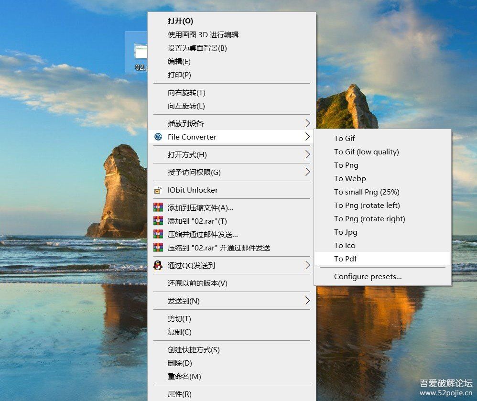477x401 pixels.
Task: Click WinRAR icon beside 添加到压缩文件(A)...
Action: click(x=158, y=207)
